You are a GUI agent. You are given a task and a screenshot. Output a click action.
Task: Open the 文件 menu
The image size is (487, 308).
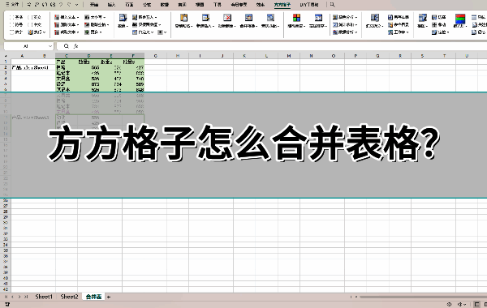click(x=12, y=5)
